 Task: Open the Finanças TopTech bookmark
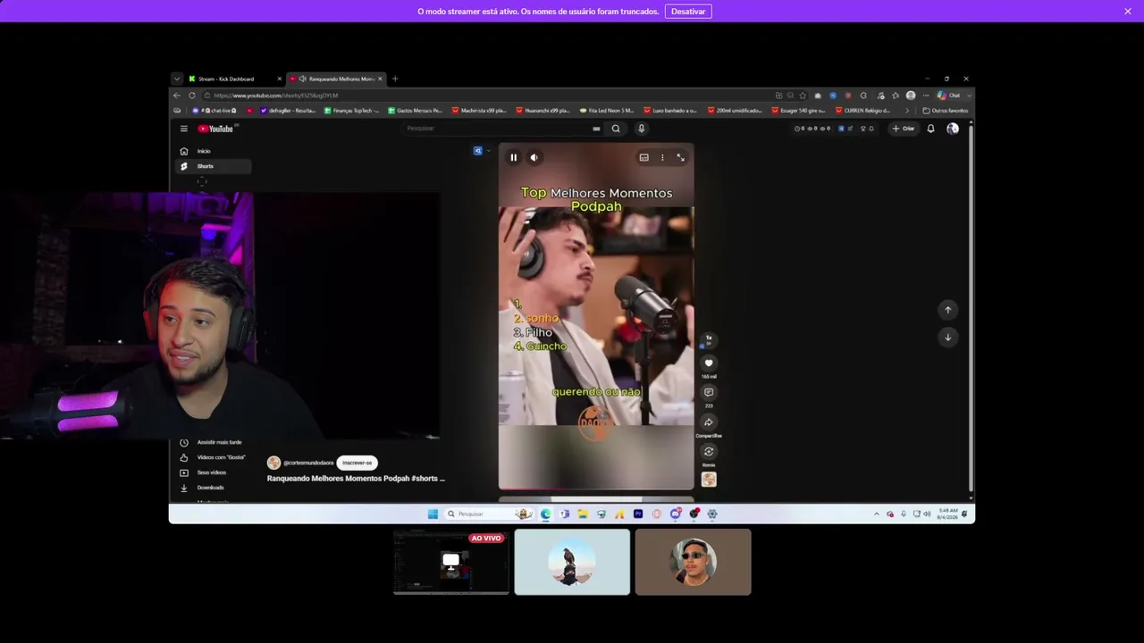pyautogui.click(x=351, y=111)
